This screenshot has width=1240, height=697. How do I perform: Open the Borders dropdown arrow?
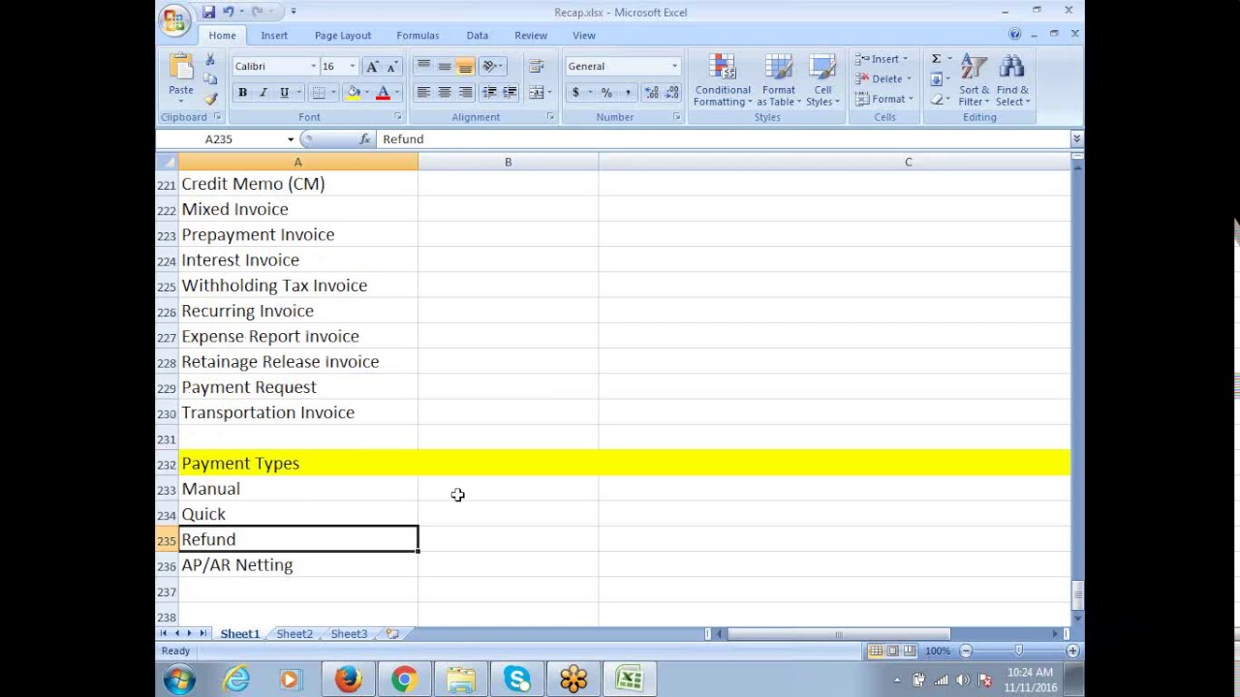point(333,93)
